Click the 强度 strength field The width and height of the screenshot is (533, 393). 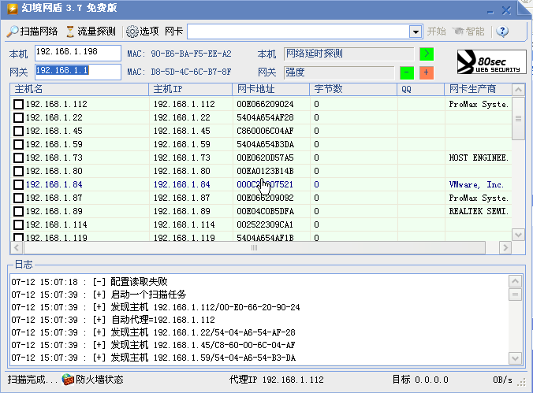[339, 72]
